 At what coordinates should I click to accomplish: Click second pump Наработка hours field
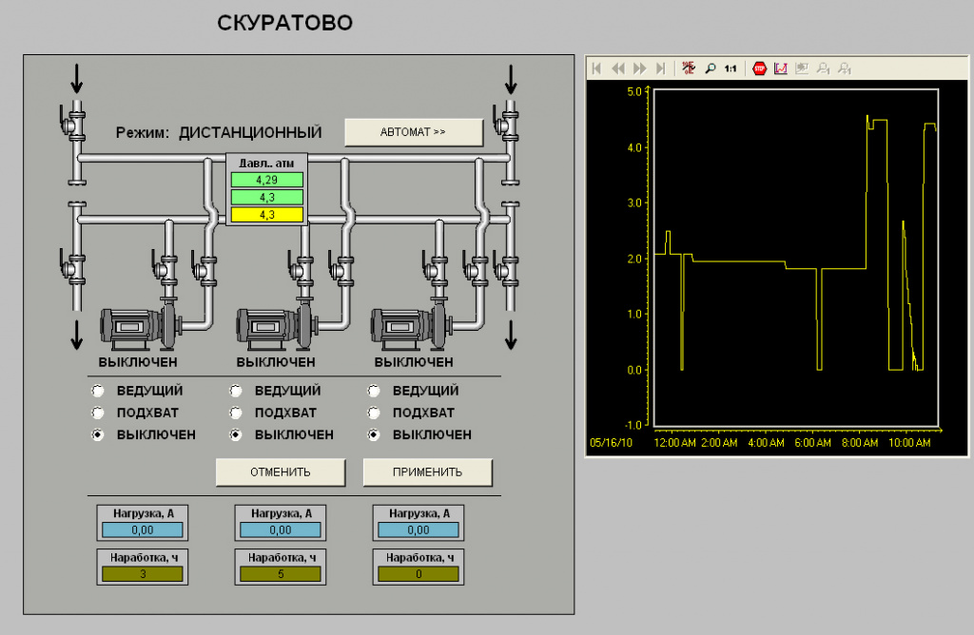click(x=281, y=574)
